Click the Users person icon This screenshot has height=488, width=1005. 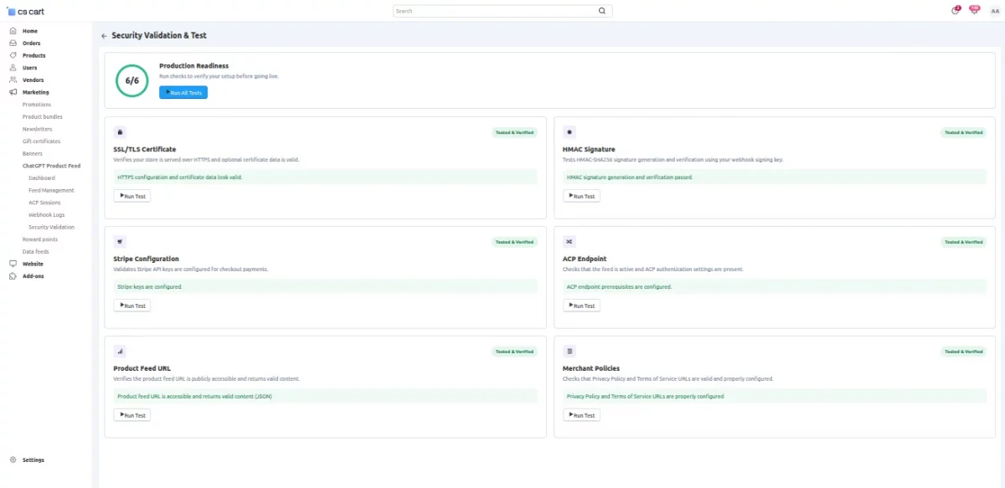[13, 68]
